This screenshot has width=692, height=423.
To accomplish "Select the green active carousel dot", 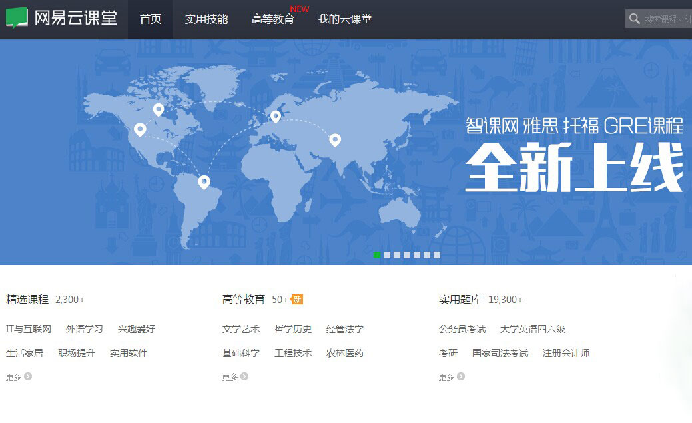I will click(376, 254).
